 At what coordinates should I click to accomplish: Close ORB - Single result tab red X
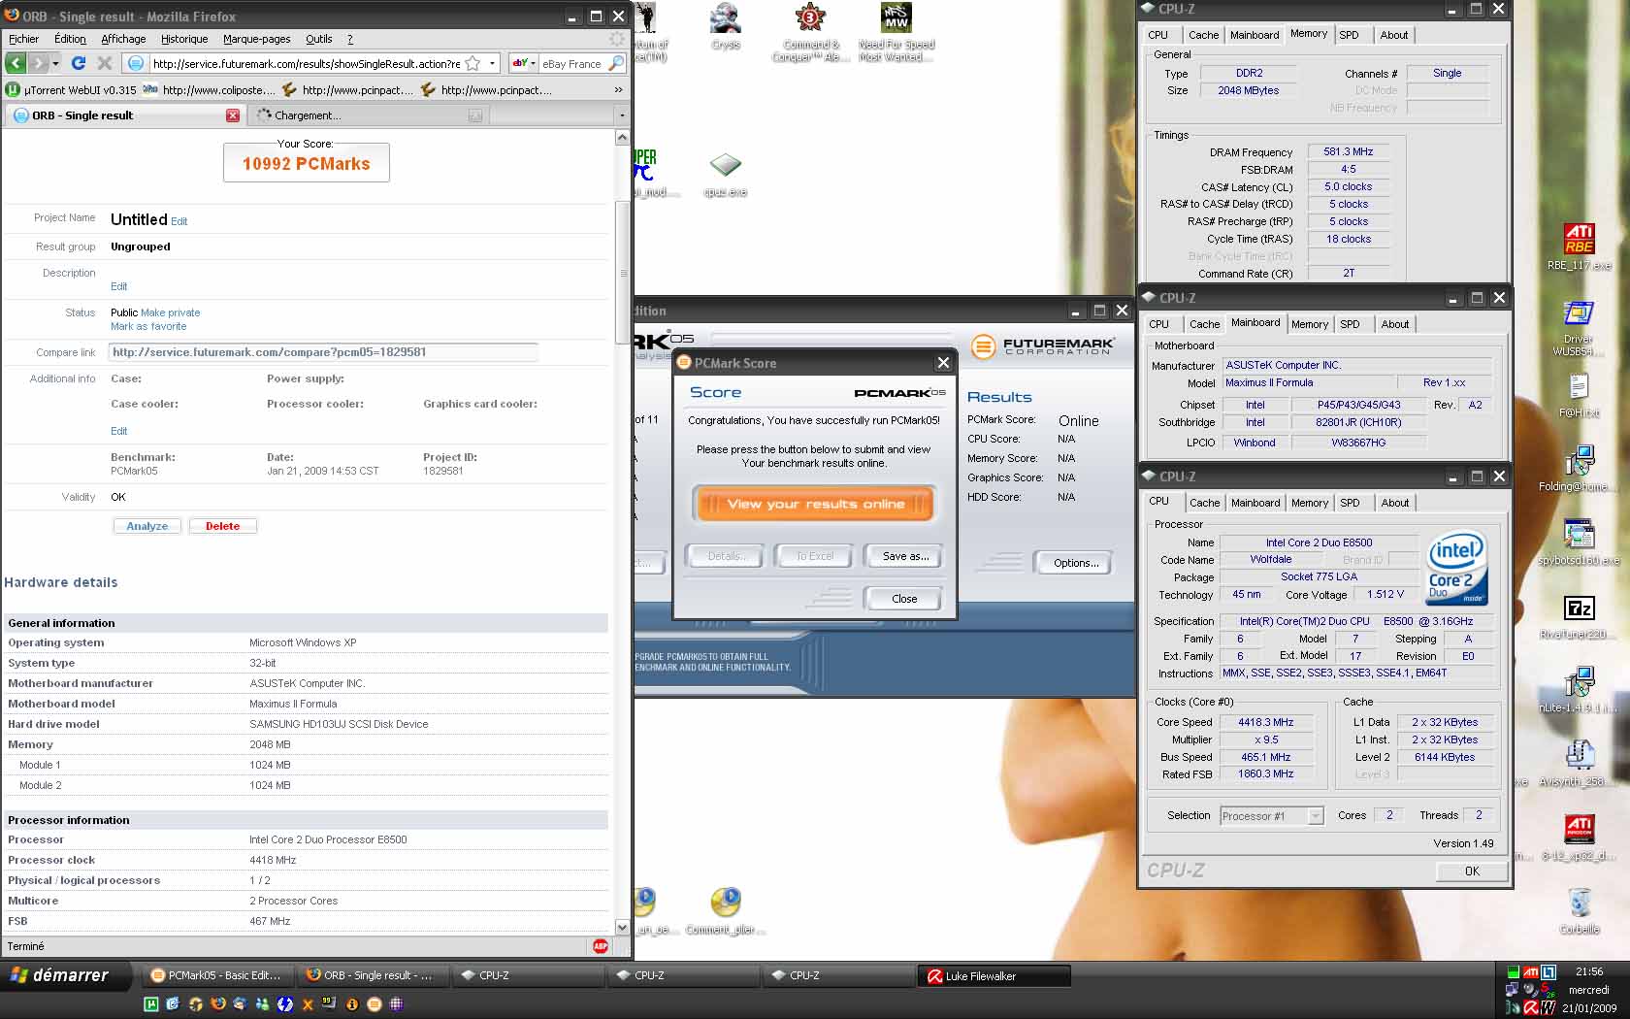pos(233,115)
